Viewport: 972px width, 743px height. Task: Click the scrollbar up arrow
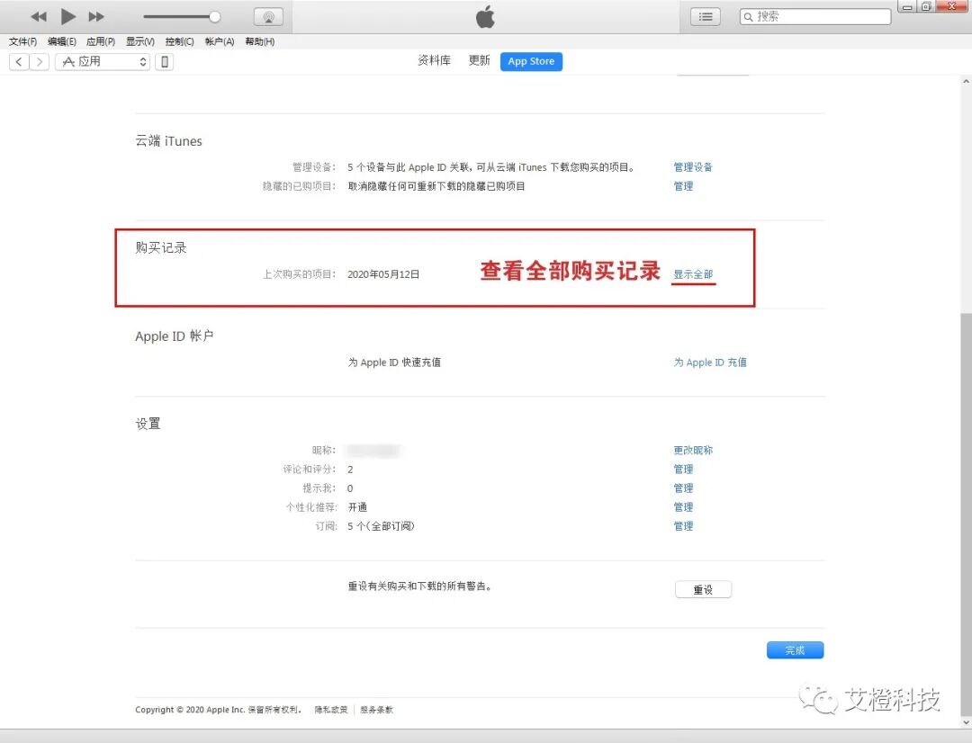(967, 81)
